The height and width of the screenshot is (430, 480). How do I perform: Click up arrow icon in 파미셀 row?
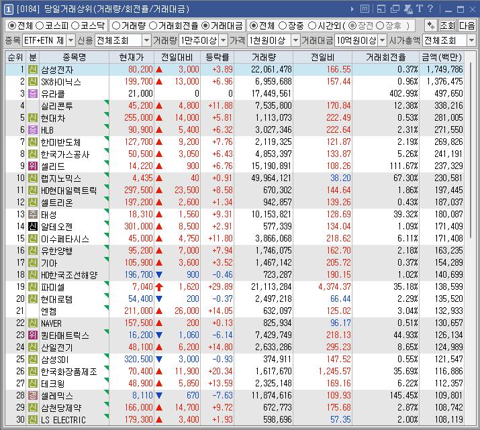[159, 287]
